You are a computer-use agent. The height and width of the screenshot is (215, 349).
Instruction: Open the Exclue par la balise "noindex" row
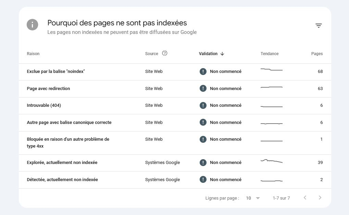pos(175,72)
